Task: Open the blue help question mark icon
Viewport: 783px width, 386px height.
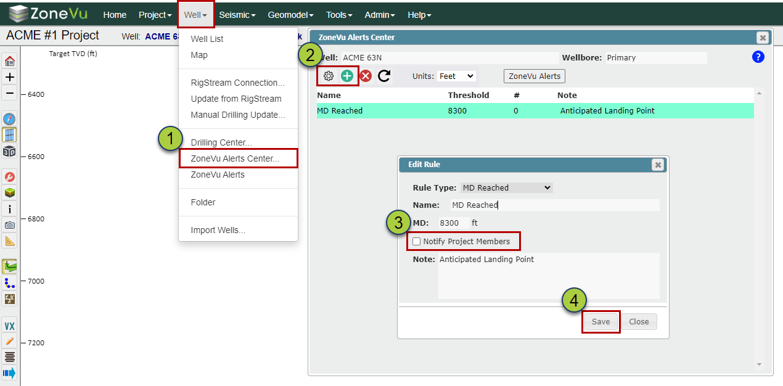Action: click(x=758, y=57)
